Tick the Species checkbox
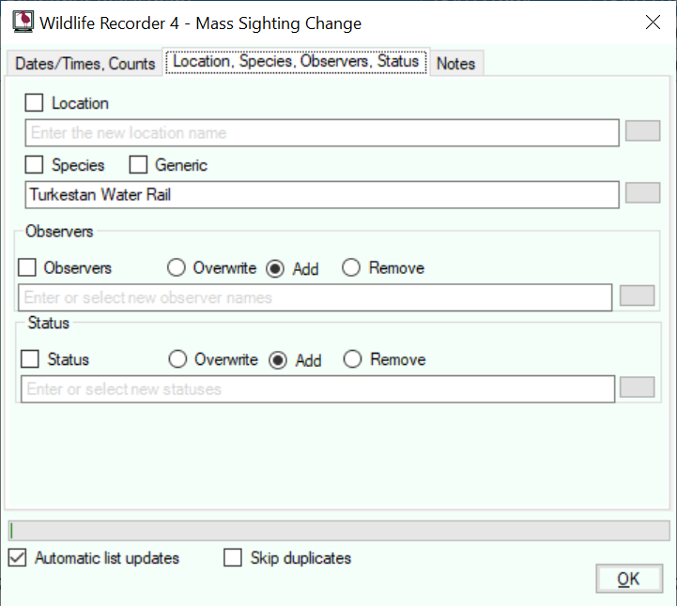 [x=34, y=164]
